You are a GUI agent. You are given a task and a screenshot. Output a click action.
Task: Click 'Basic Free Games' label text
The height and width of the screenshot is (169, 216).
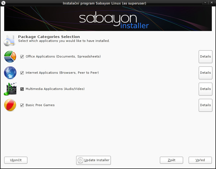40,105
